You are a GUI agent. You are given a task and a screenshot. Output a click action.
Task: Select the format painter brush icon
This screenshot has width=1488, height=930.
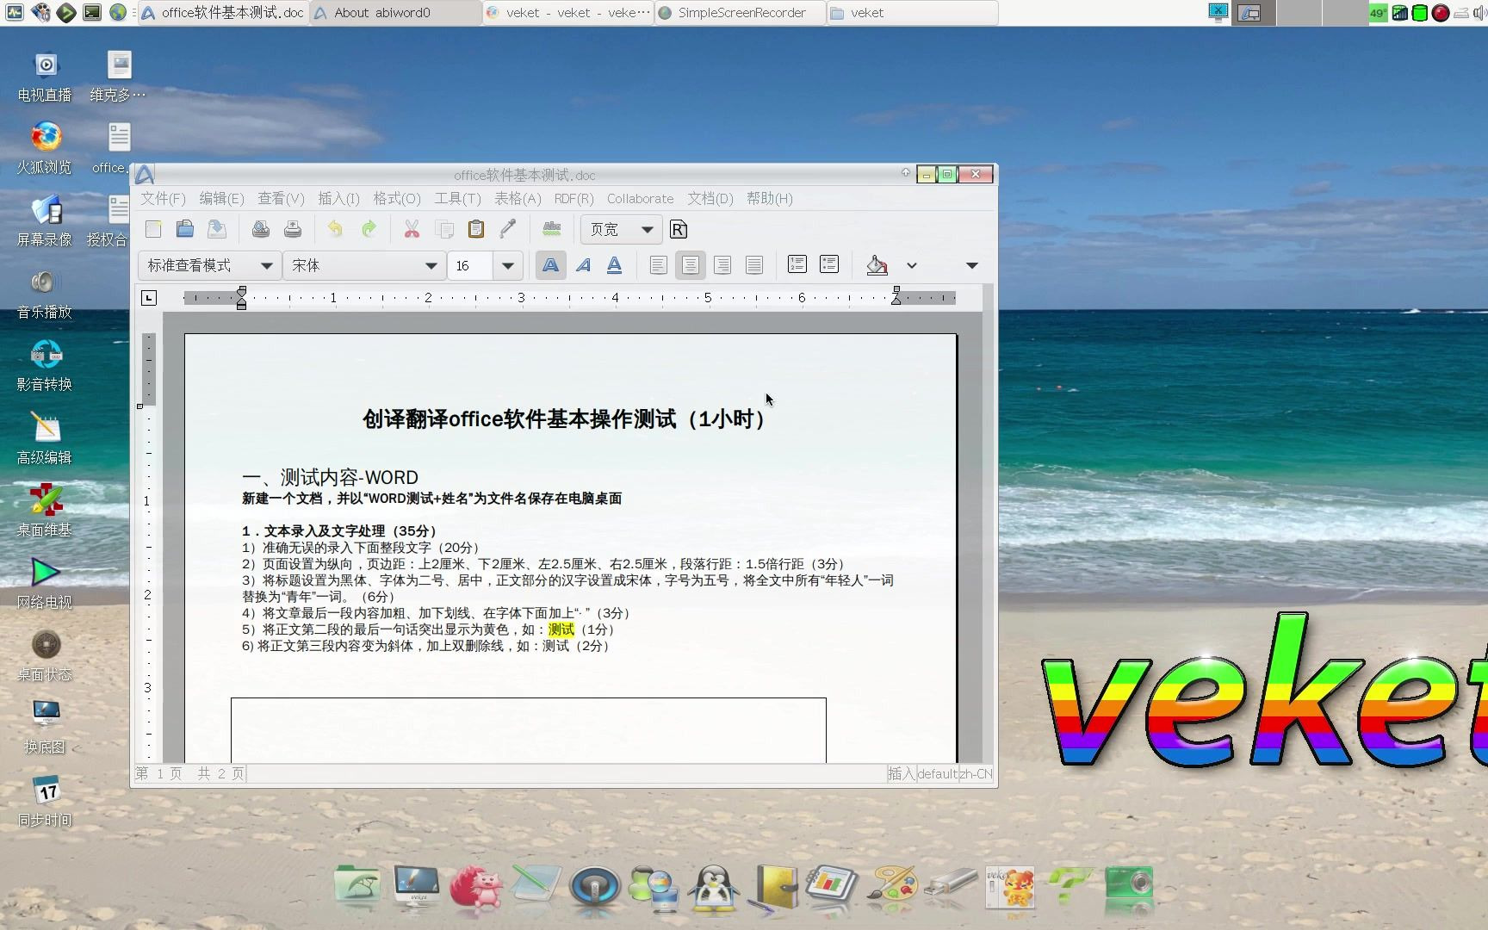click(x=508, y=229)
